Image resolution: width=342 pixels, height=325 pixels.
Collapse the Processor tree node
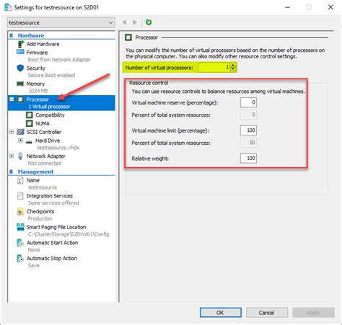12,99
